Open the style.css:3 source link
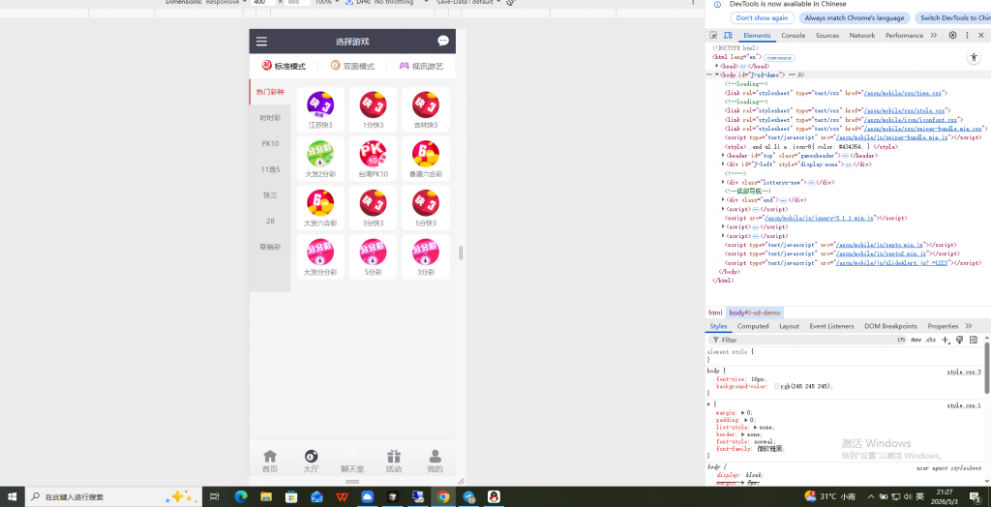Viewport: 991px width, 507px height. [x=964, y=372]
